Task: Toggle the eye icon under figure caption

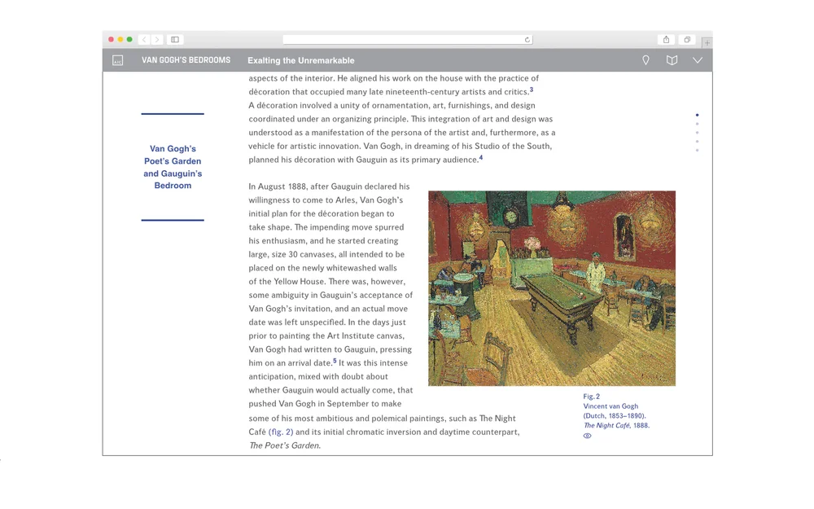Action: pyautogui.click(x=587, y=436)
